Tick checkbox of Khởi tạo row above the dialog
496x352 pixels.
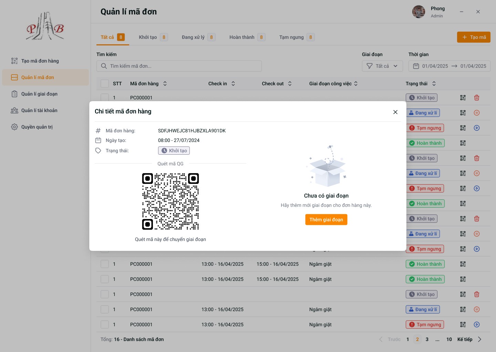click(105, 98)
